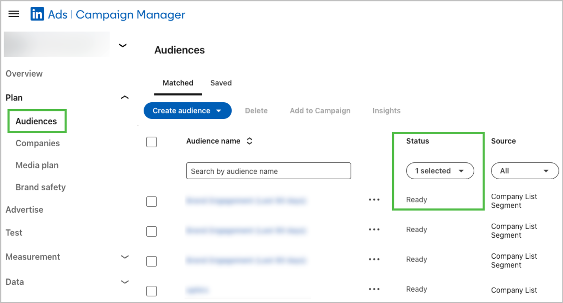Open more options for first audience row
This screenshot has height=303, width=563.
click(374, 200)
